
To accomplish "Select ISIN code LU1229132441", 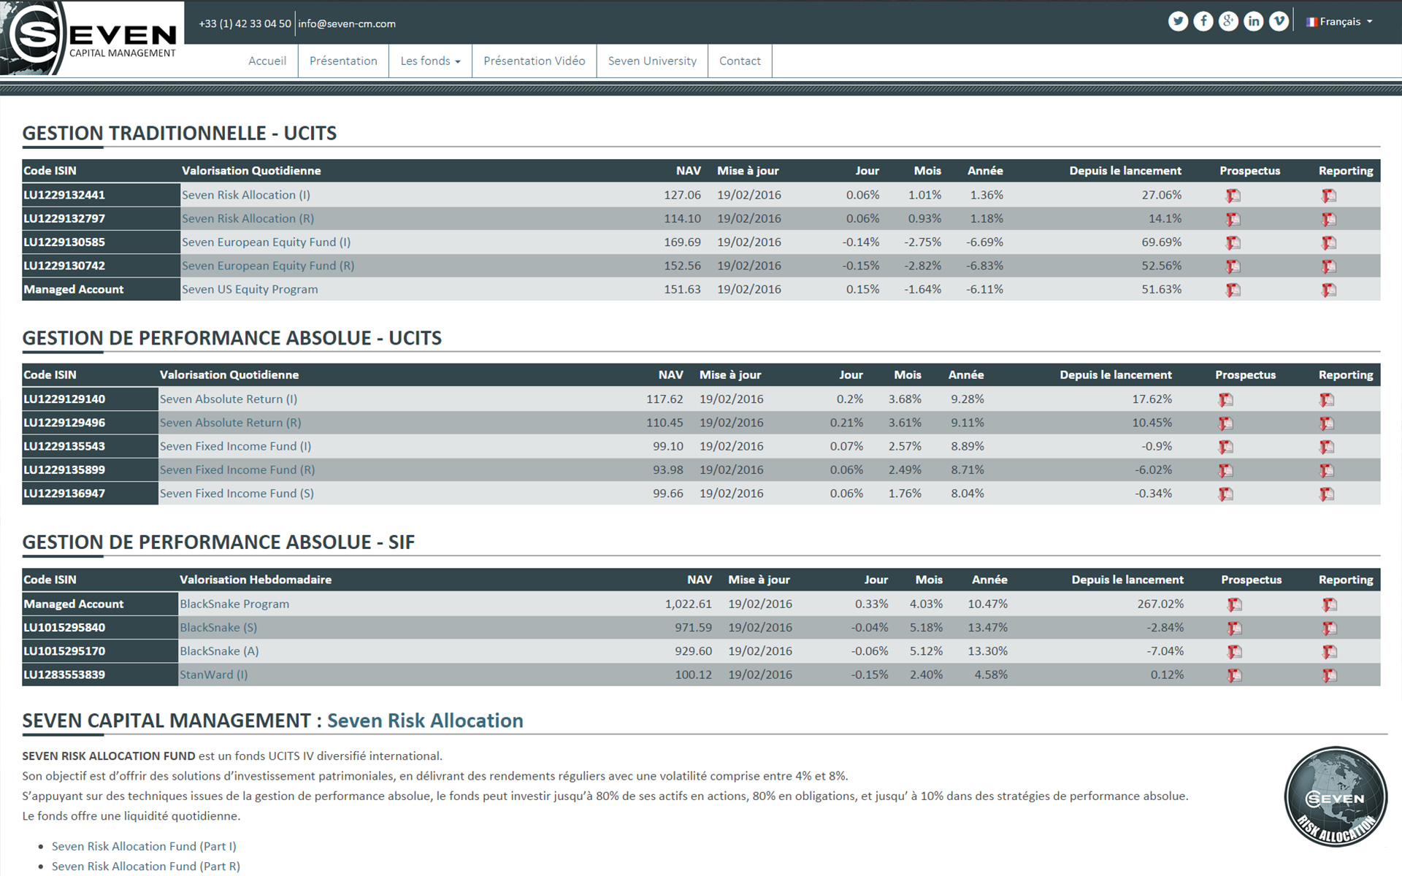I will tap(64, 195).
